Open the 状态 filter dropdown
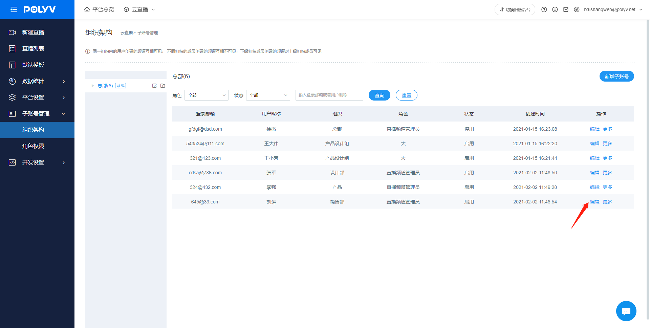Image resolution: width=650 pixels, height=328 pixels. click(268, 95)
